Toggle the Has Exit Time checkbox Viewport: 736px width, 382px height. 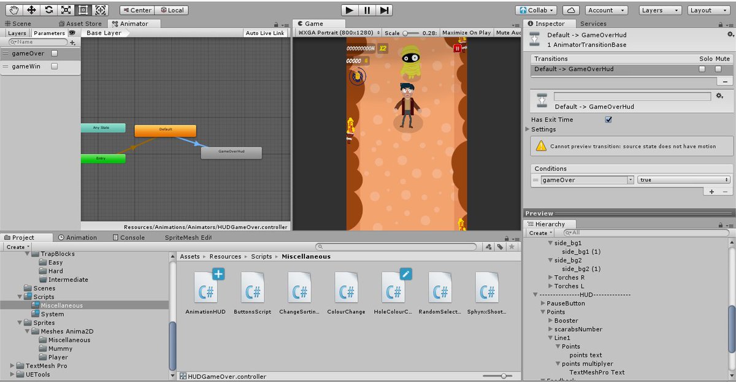608,120
